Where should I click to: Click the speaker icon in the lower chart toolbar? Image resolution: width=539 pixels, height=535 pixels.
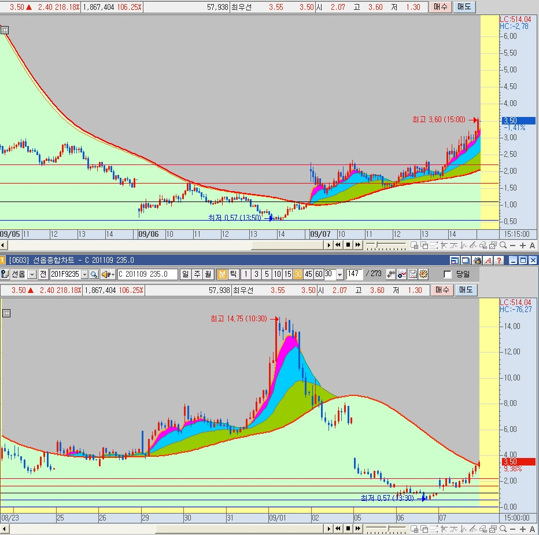(106, 274)
